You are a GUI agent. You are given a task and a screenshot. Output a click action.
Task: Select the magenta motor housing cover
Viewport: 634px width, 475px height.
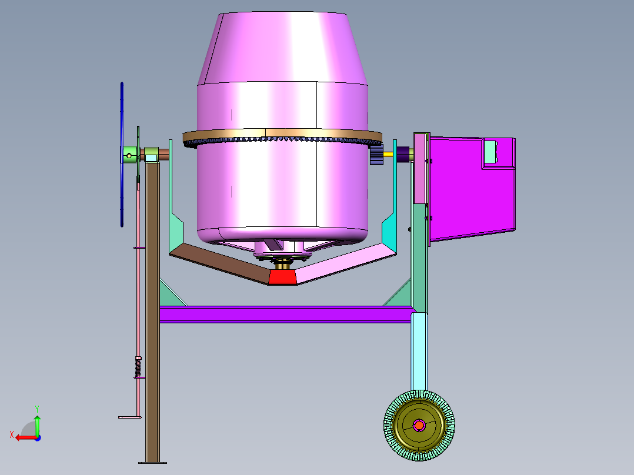click(x=471, y=189)
